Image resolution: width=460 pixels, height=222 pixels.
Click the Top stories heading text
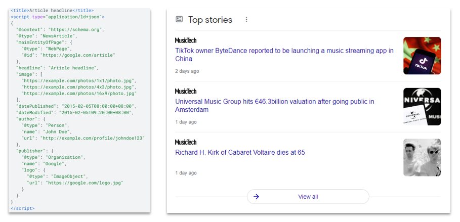[210, 20]
